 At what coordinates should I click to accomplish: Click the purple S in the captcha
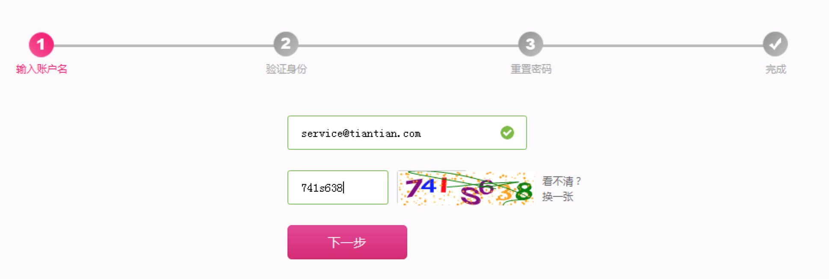coord(470,196)
